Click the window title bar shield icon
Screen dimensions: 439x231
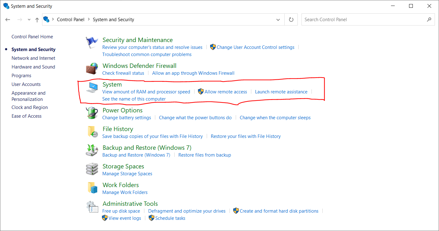6,6
